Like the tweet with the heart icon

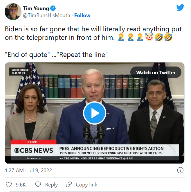click(9, 184)
